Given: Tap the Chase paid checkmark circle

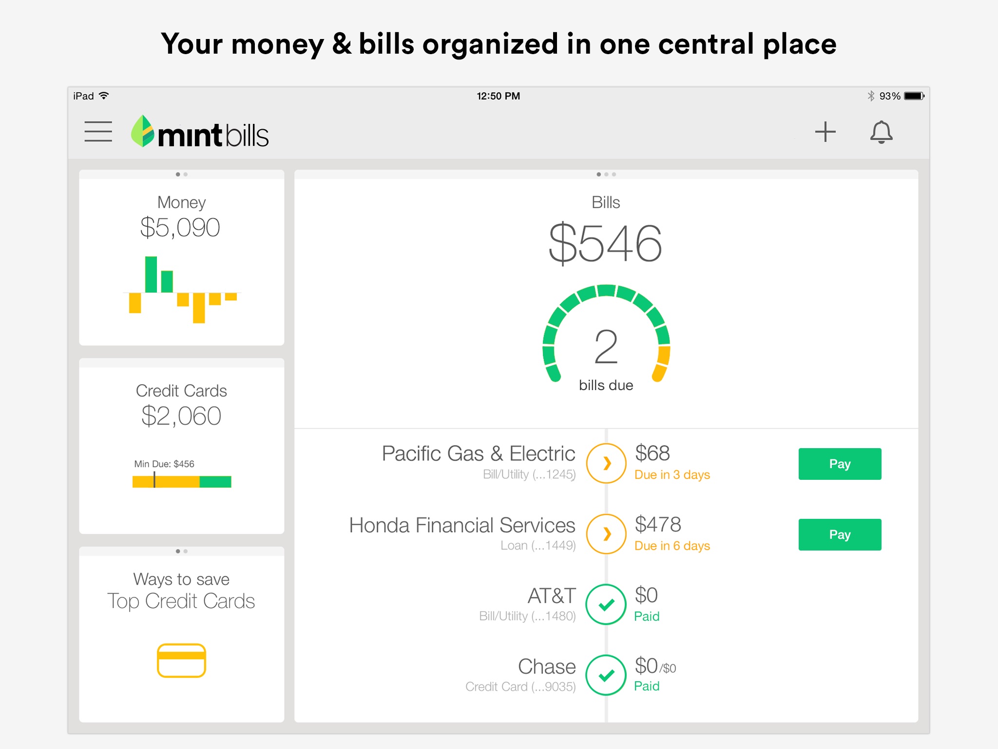Looking at the screenshot, I should pyautogui.click(x=606, y=675).
